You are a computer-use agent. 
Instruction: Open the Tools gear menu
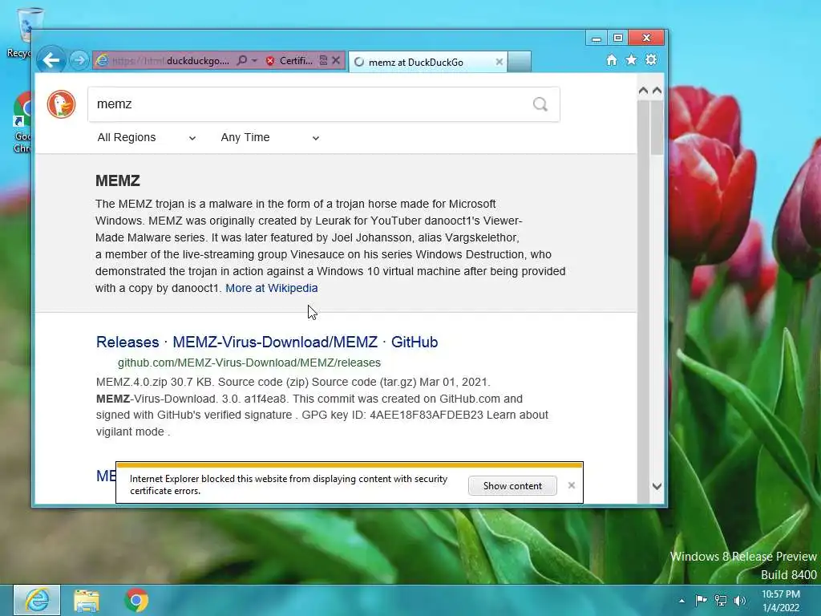(651, 59)
